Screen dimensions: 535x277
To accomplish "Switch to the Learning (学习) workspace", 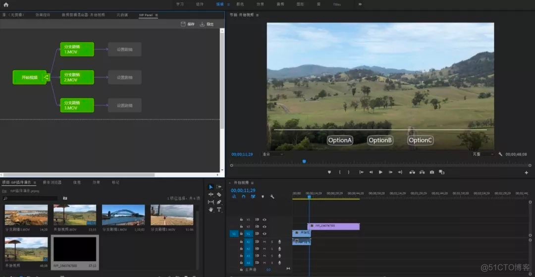I will pyautogui.click(x=180, y=4).
